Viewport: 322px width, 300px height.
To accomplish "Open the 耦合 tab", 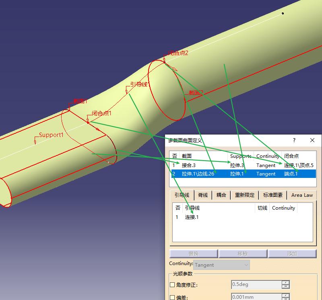I will click(221, 195).
